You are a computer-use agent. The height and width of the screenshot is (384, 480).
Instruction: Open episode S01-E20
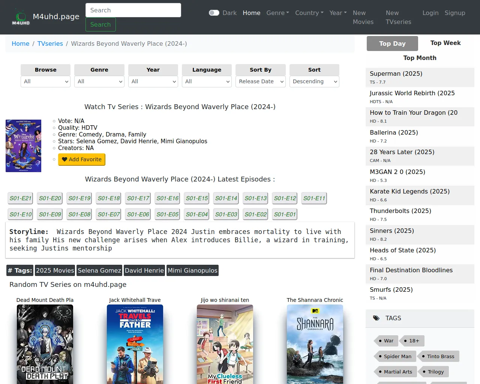(x=50, y=198)
